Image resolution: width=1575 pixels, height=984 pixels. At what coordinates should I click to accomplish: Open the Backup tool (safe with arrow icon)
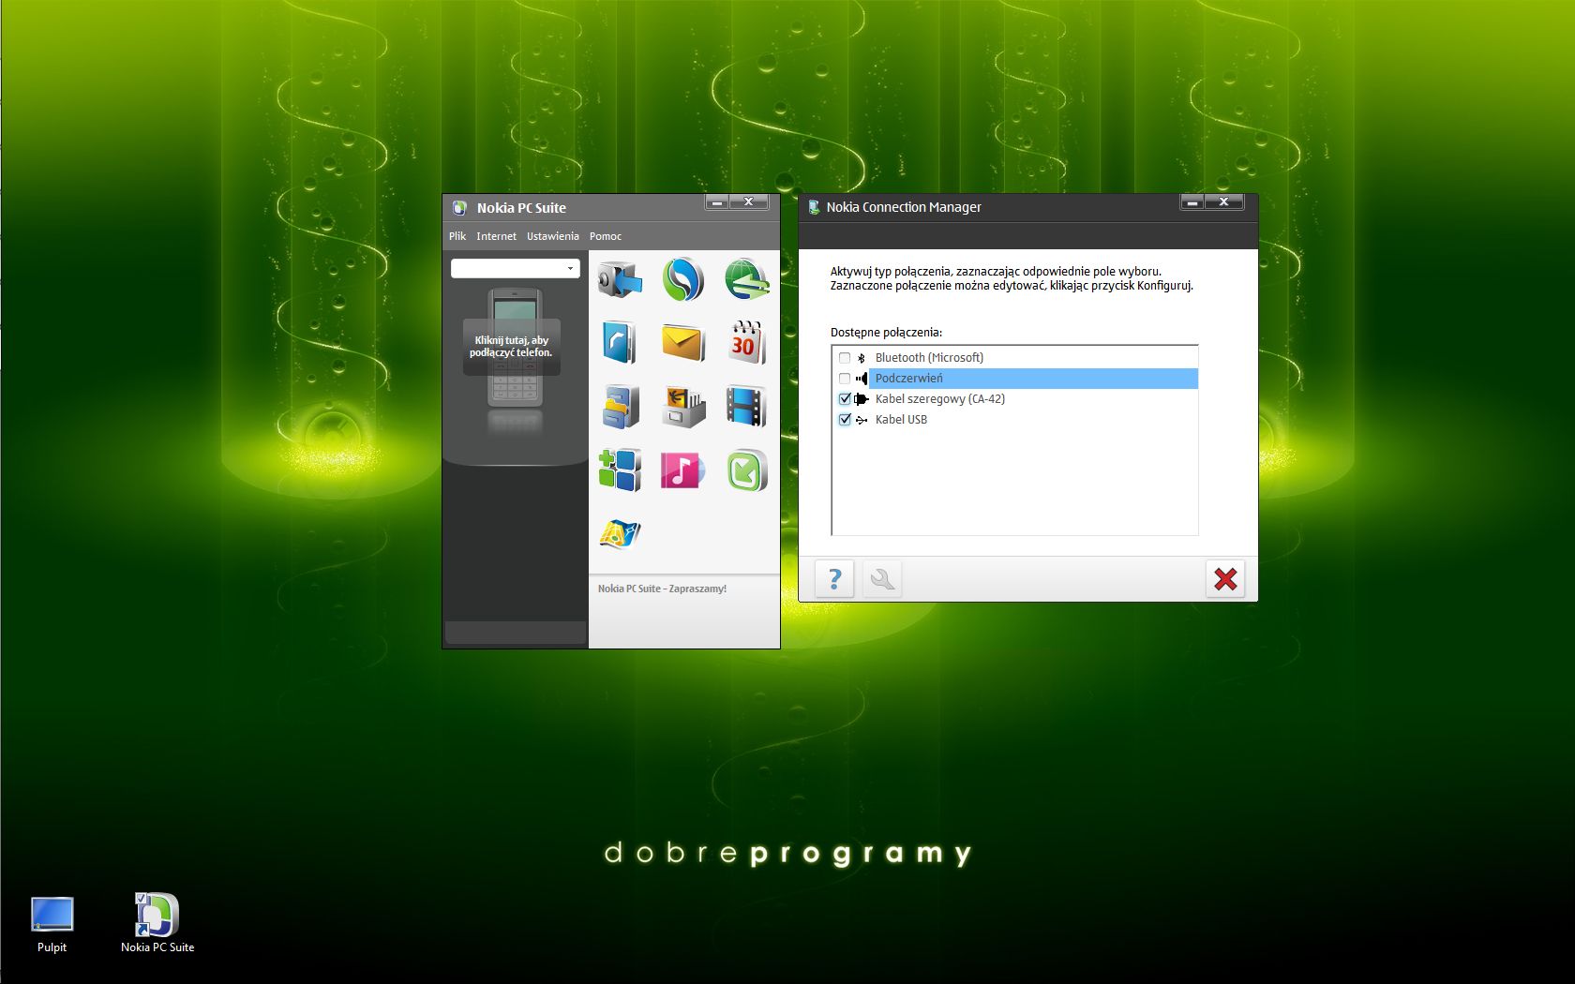click(620, 279)
